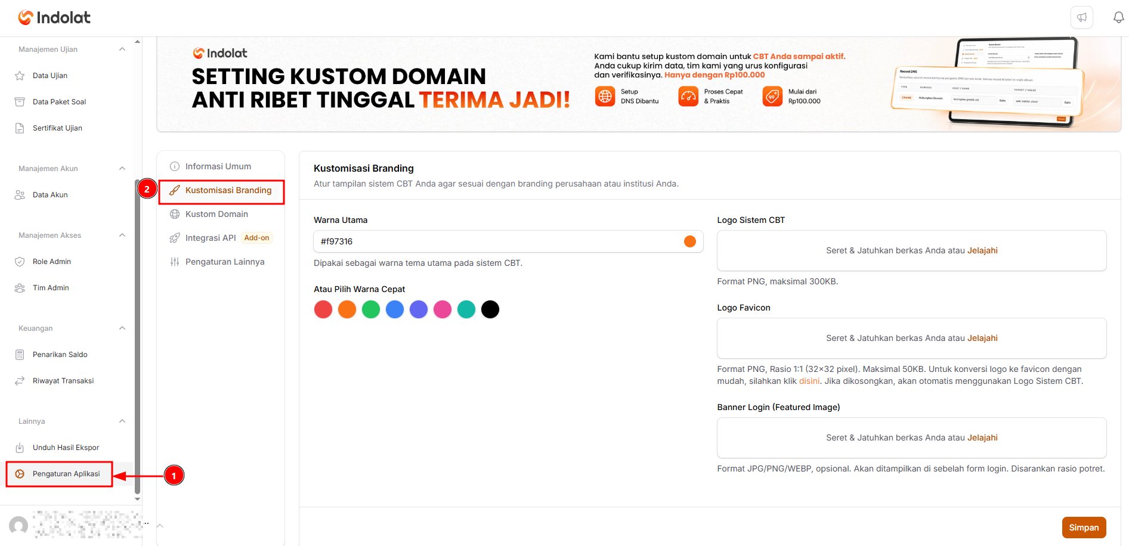Open the notifications bell icon
1129x546 pixels.
pyautogui.click(x=1118, y=17)
